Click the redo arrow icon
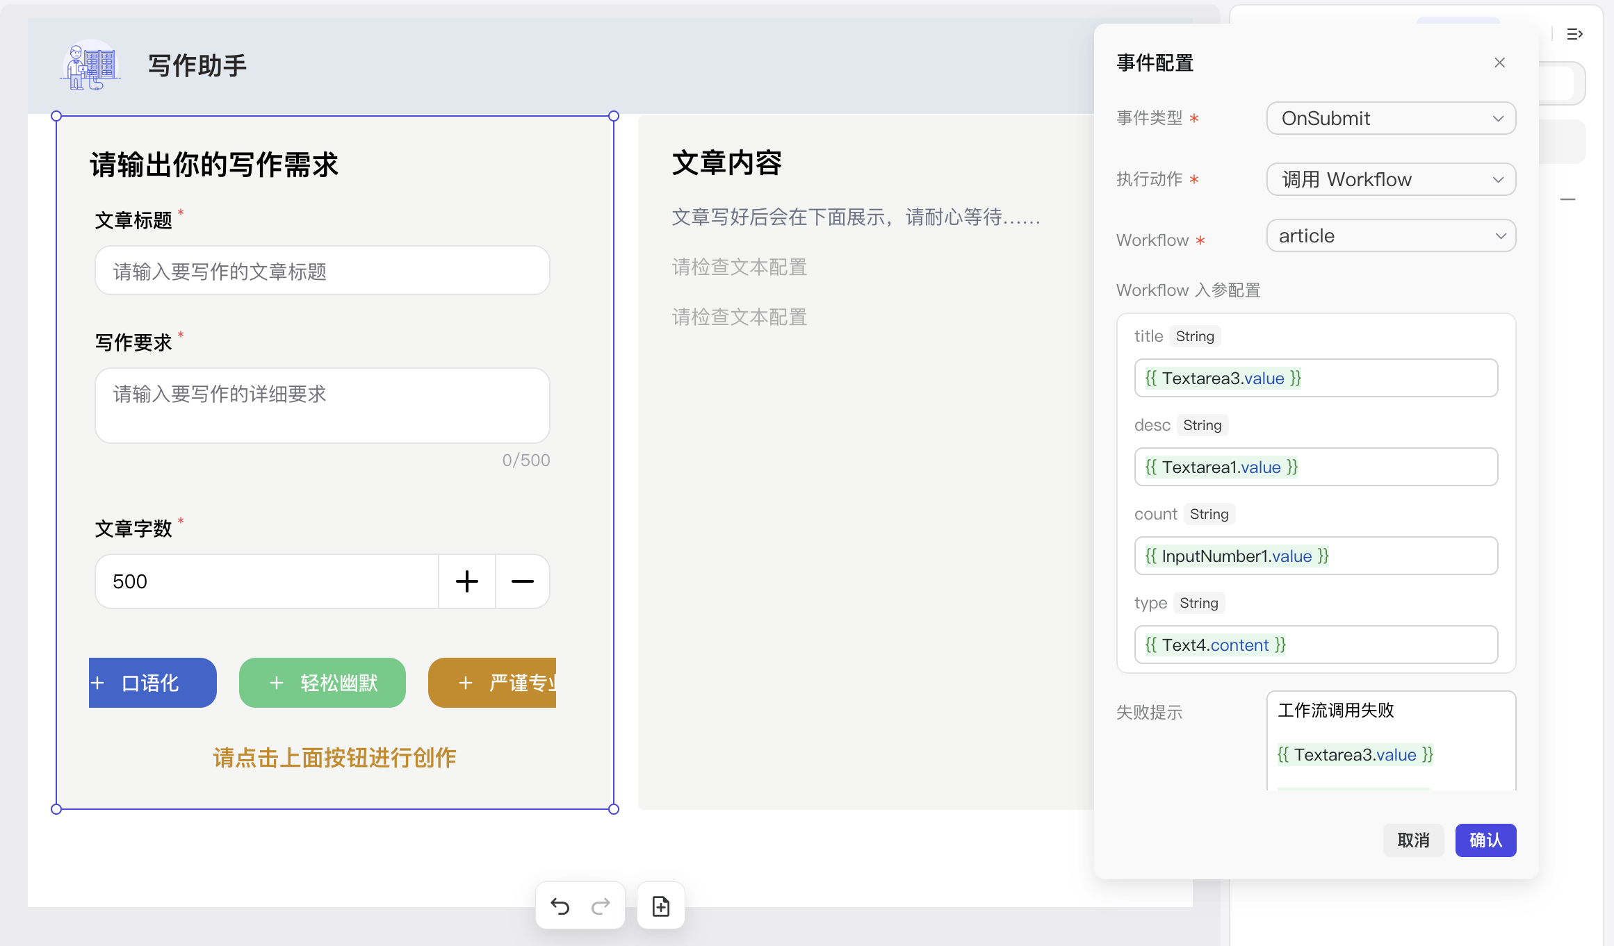The image size is (1614, 946). click(601, 906)
